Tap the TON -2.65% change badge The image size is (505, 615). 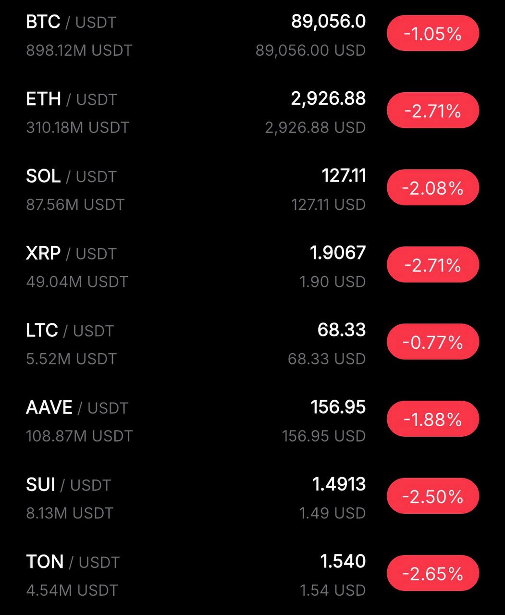pos(432,574)
